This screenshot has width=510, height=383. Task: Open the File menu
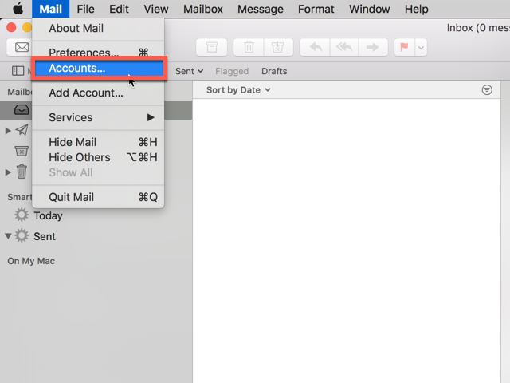[85, 9]
